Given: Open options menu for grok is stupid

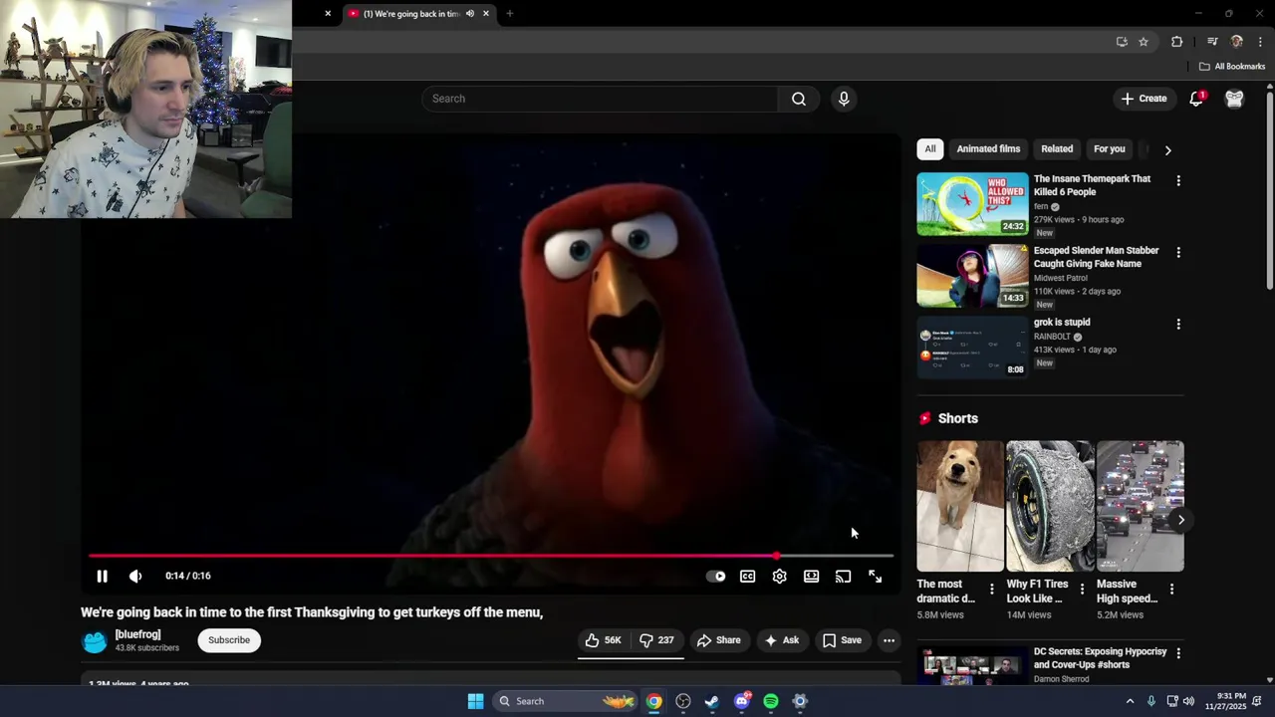Looking at the screenshot, I should [x=1178, y=325].
